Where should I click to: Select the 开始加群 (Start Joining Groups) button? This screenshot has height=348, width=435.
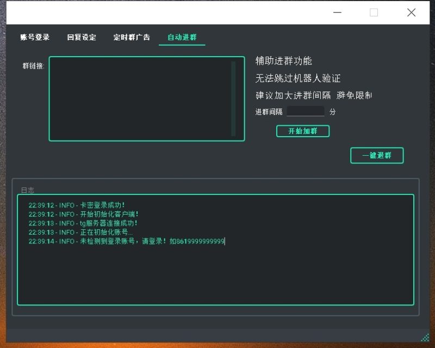click(x=302, y=131)
